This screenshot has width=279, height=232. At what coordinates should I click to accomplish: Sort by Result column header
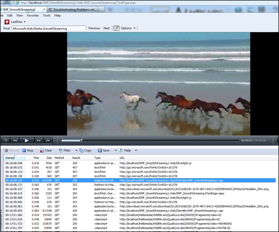click(x=82, y=158)
